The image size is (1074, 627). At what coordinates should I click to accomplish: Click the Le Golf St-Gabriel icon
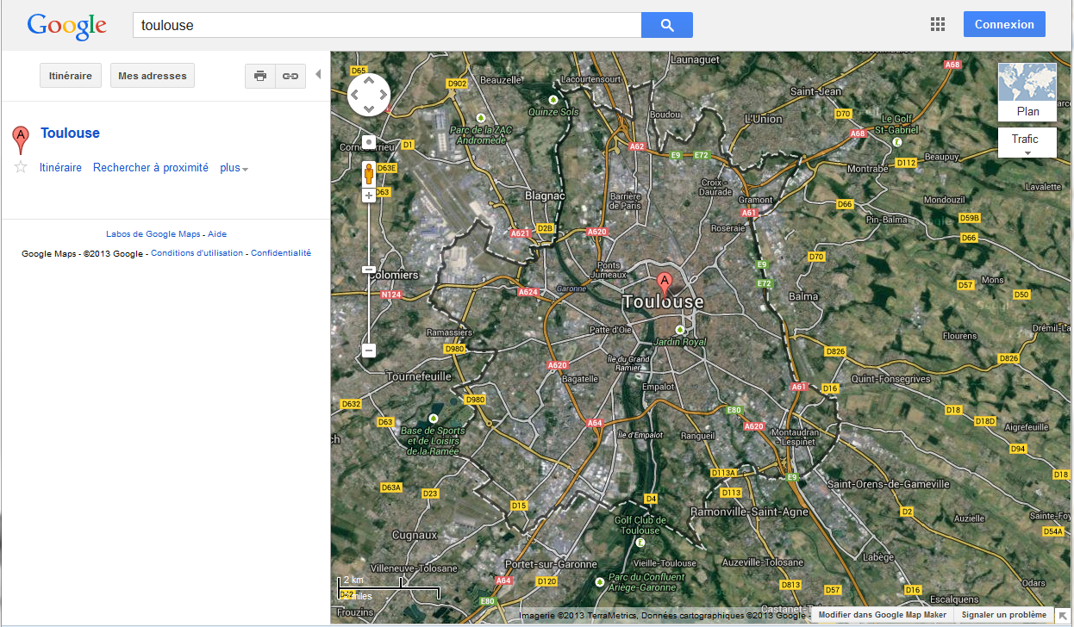[x=897, y=141]
